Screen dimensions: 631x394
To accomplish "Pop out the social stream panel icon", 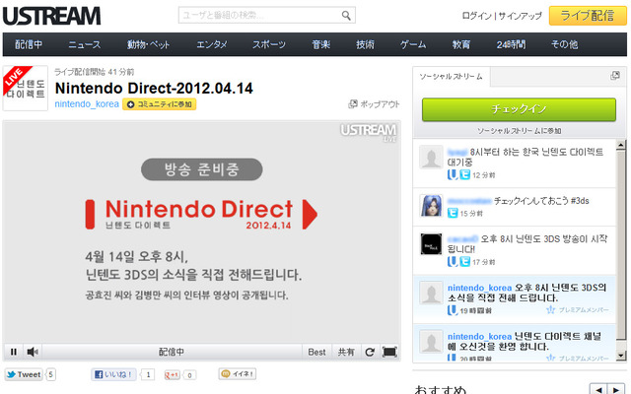I will point(615,76).
